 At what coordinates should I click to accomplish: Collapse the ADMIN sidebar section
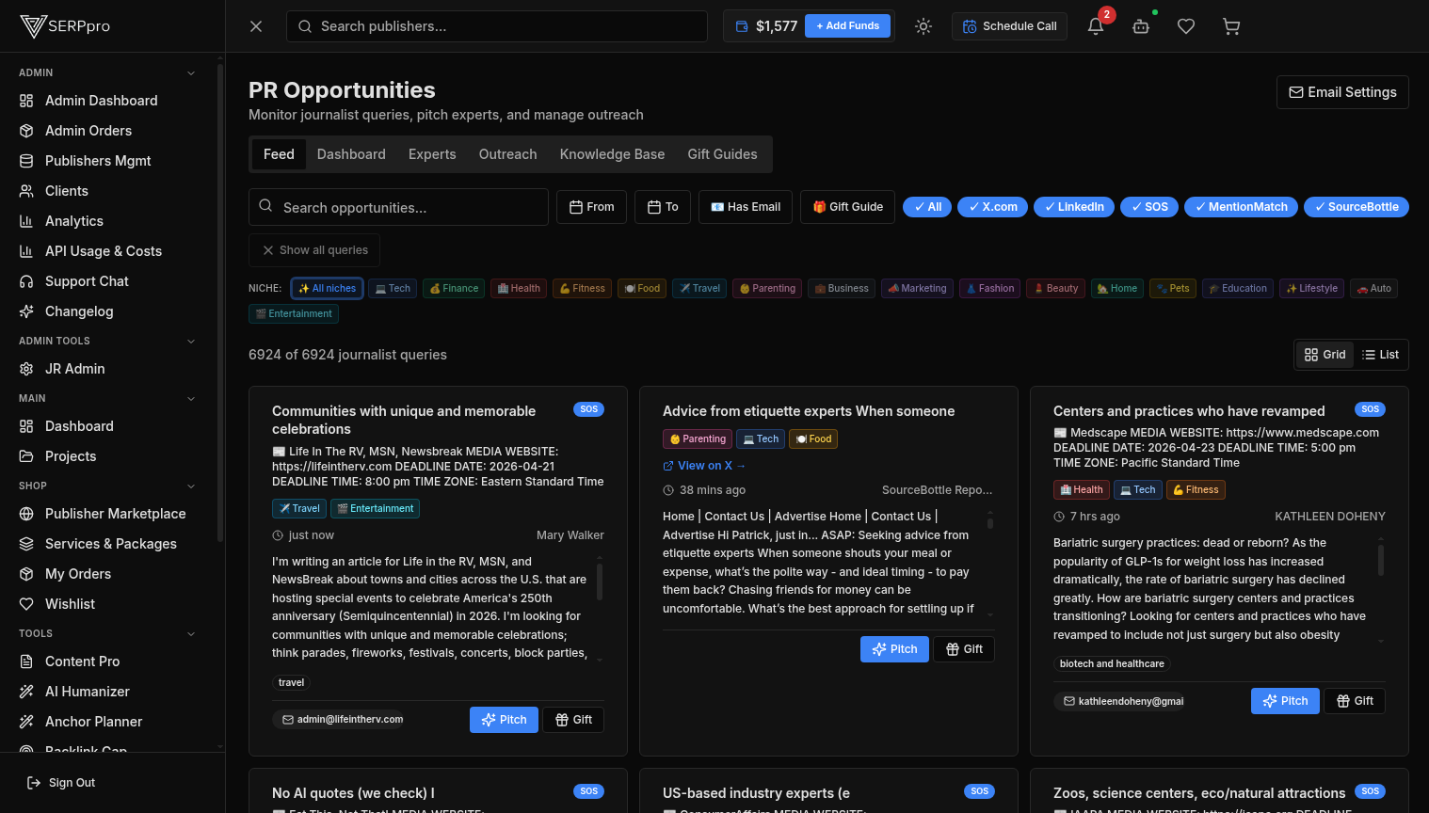coord(191,72)
